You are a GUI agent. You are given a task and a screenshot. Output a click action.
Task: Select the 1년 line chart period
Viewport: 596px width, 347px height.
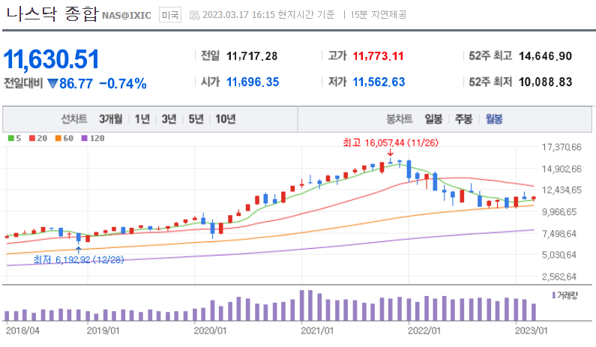coord(142,119)
